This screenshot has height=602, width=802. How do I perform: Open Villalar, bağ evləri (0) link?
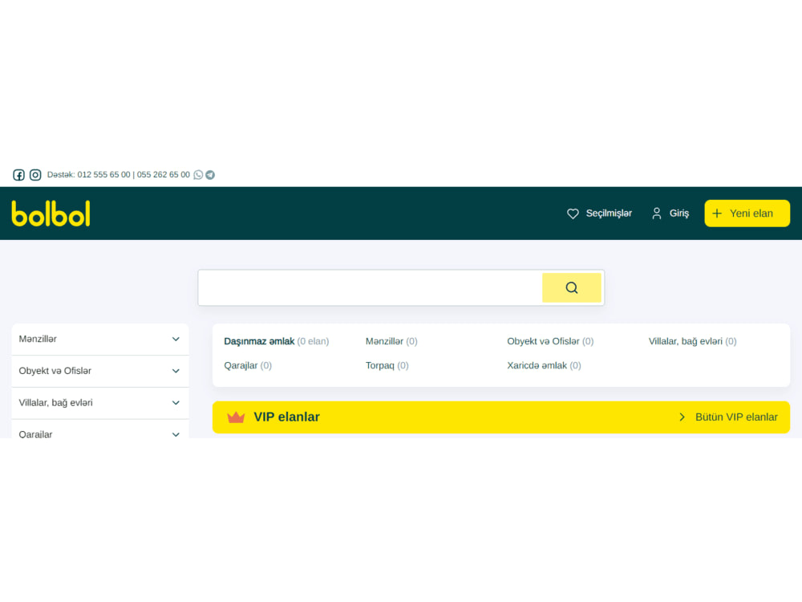693,341
